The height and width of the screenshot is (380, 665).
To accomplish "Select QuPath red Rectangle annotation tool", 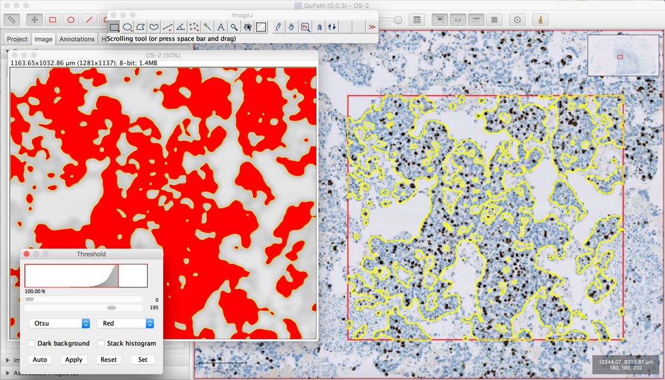I will pyautogui.click(x=53, y=20).
